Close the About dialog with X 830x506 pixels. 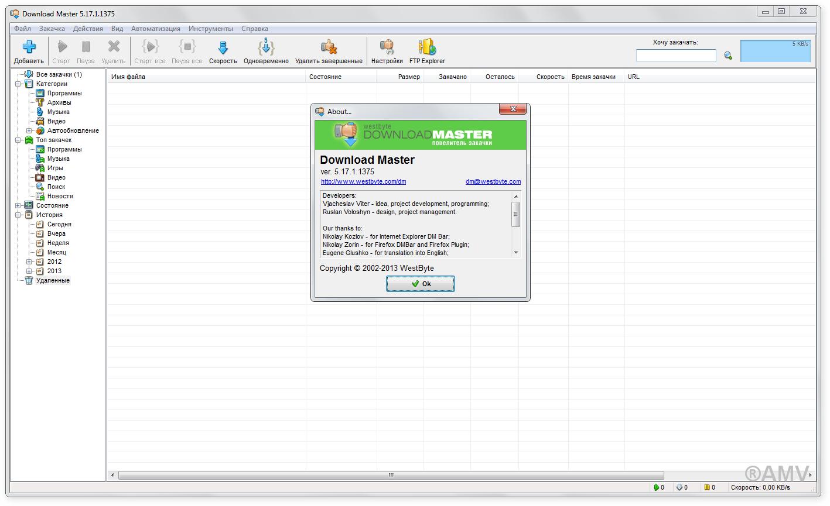click(x=513, y=109)
